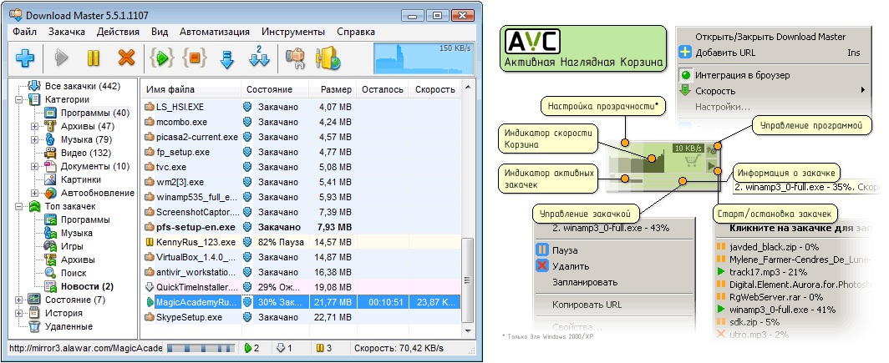Select the QuickTimeInstaller row
889x363 pixels.
pos(301,287)
